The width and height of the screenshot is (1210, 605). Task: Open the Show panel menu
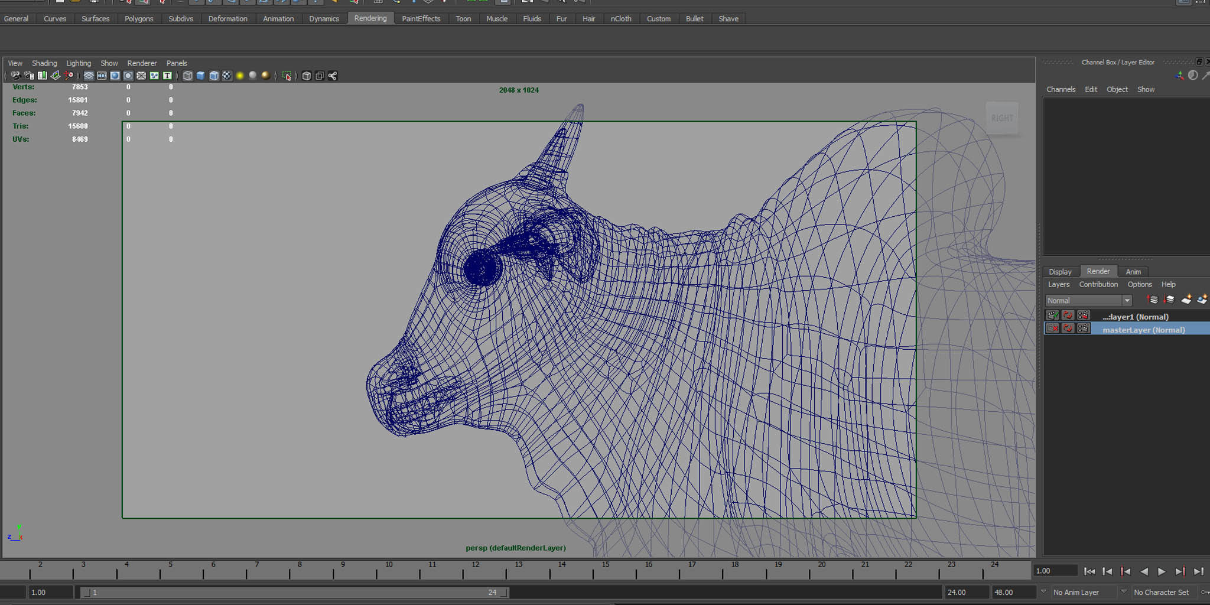109,63
